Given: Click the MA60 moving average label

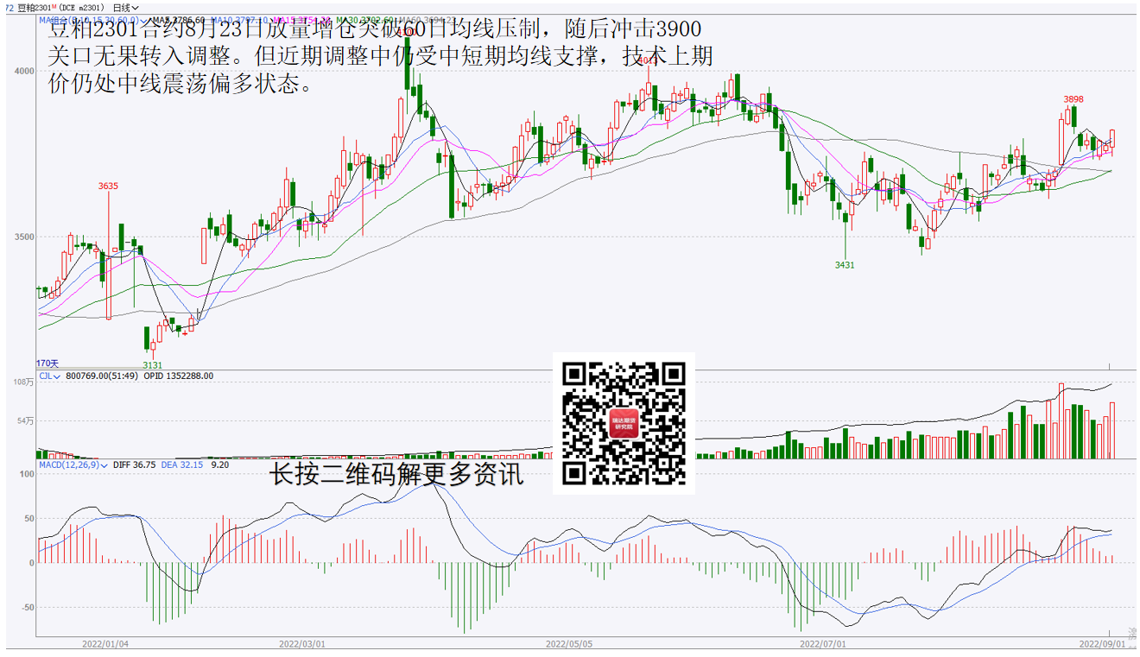Looking at the screenshot, I should [x=421, y=19].
